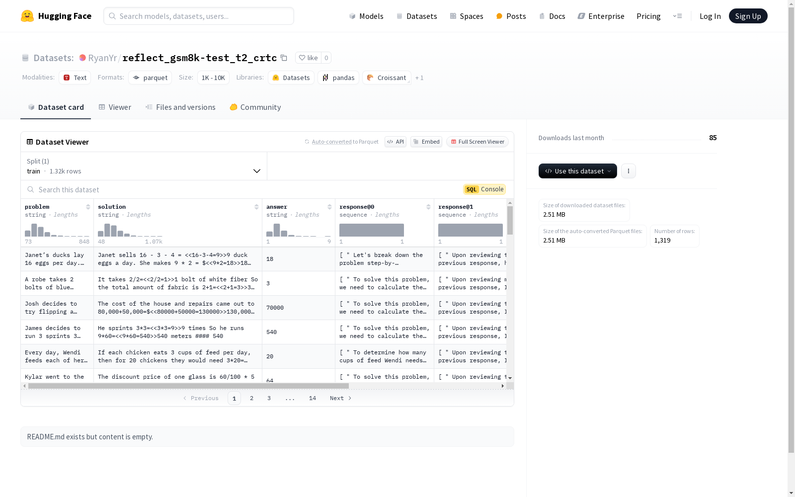Go to page 2 of rows
This screenshot has width=795, height=497.
click(252, 398)
